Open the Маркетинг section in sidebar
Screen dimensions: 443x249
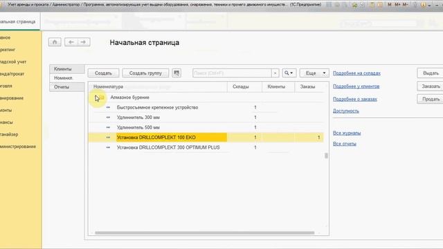(8, 49)
